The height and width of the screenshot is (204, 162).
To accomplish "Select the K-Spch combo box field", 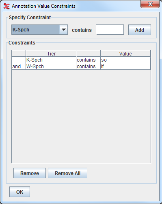I will [x=39, y=30].
